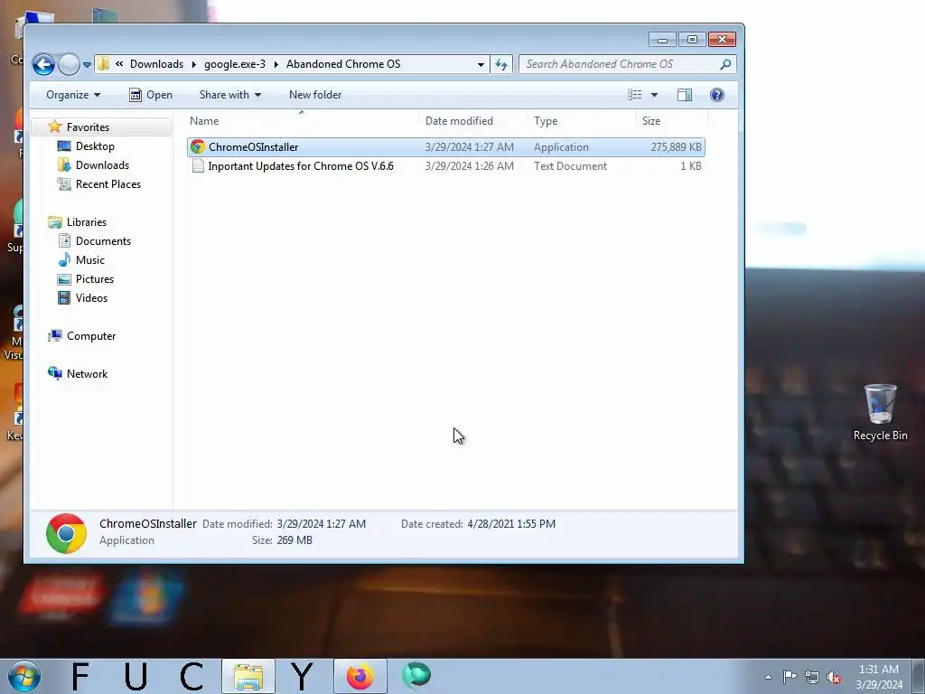The height and width of the screenshot is (694, 925).
Task: Refresh the folder with the refresh icon
Action: [x=500, y=64]
